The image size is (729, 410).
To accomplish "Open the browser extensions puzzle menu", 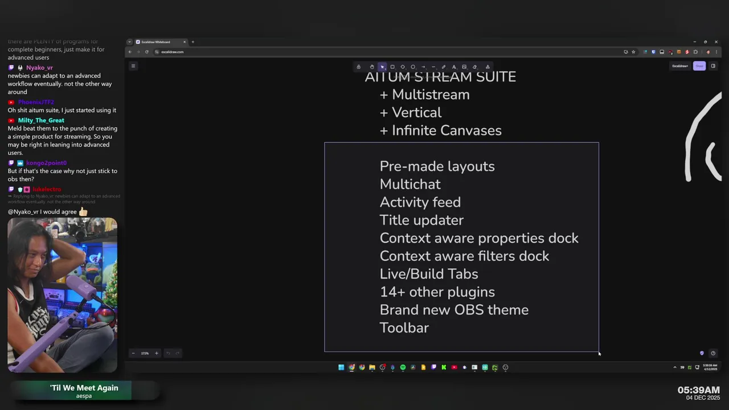I will [695, 52].
